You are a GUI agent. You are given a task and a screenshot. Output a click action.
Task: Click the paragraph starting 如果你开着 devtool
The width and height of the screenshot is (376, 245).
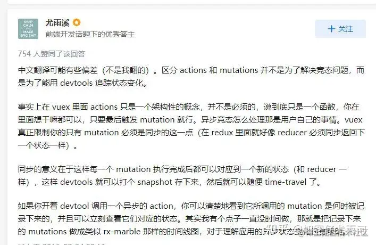point(191,218)
